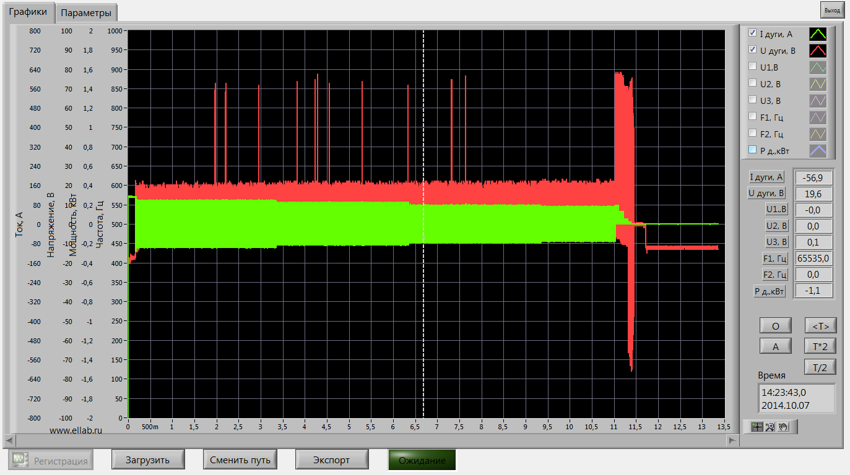Click the Загрузить button

tap(147, 460)
